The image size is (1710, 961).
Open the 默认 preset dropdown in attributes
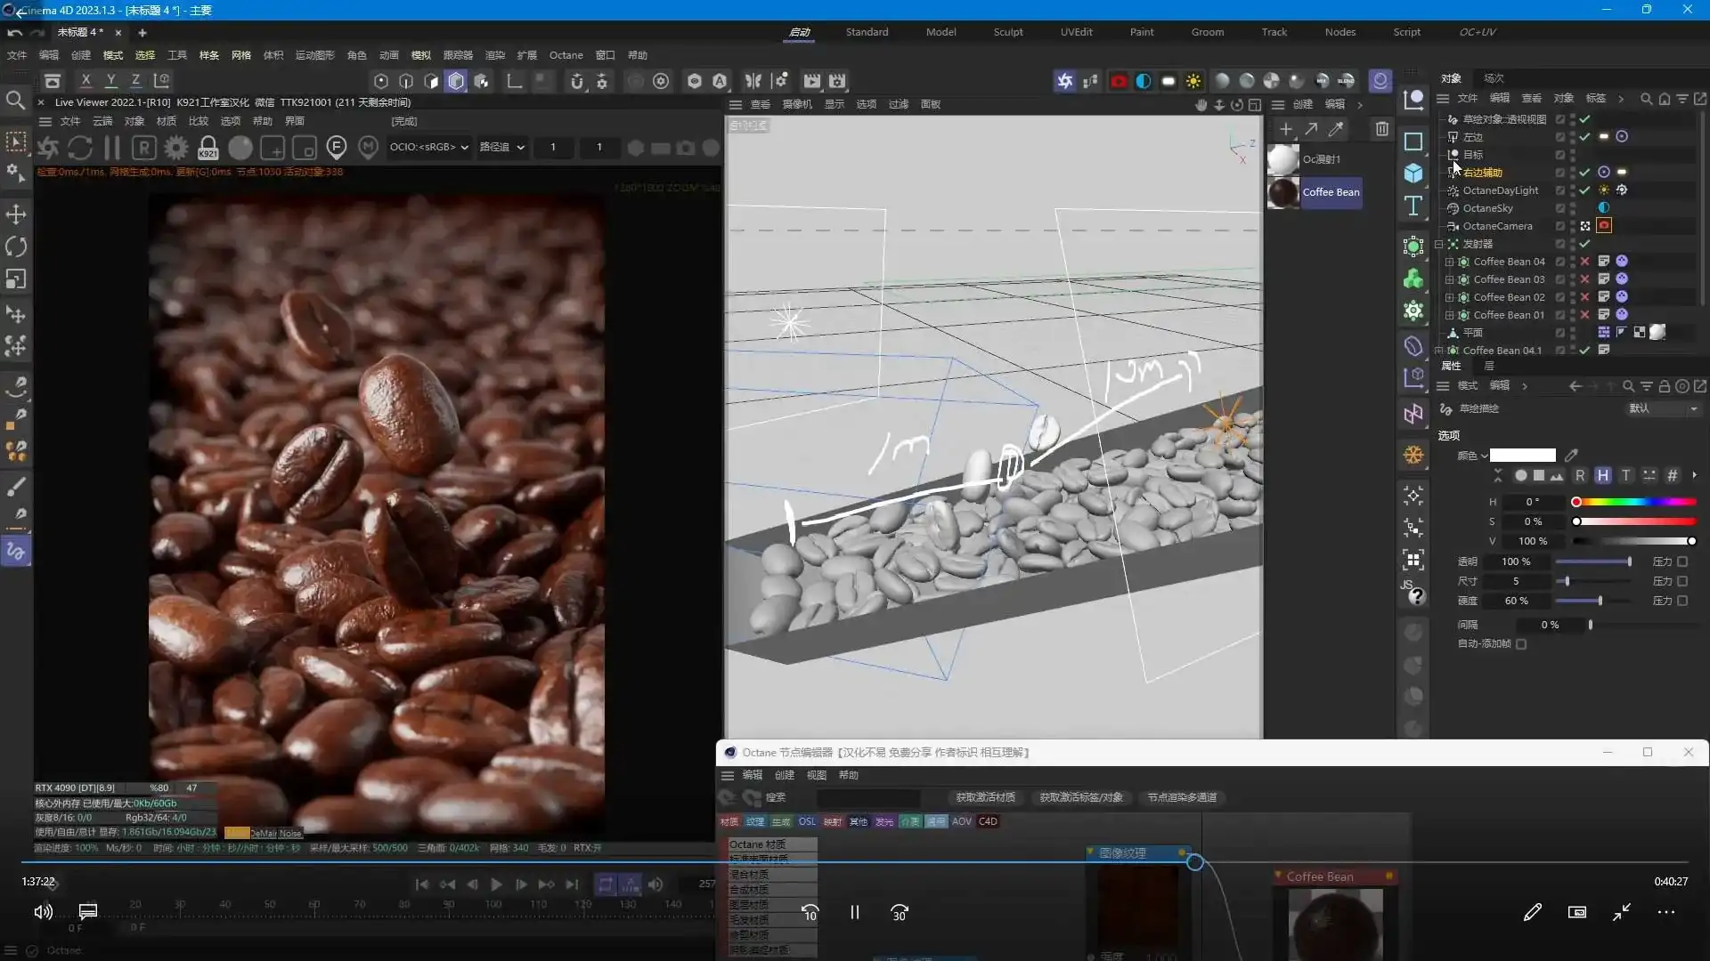click(x=1663, y=408)
